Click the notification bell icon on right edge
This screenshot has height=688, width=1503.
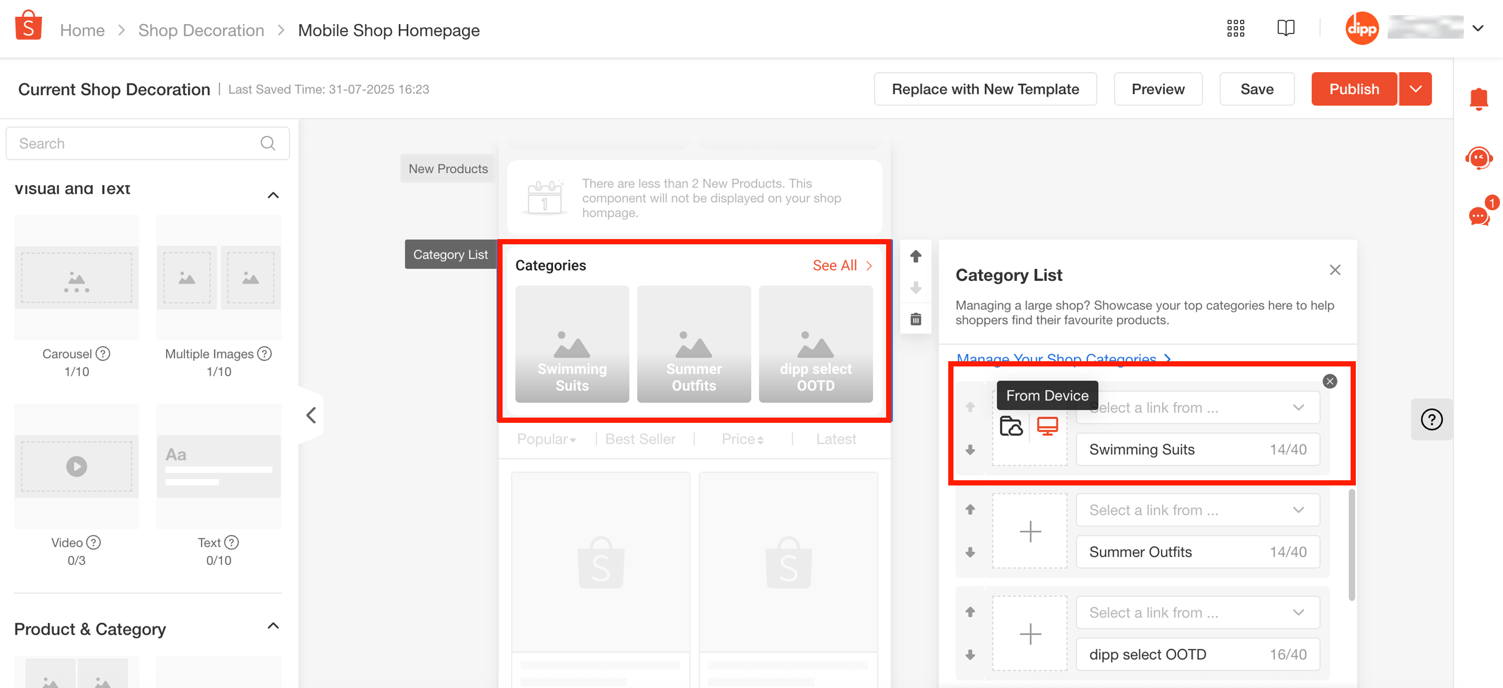pos(1479,99)
